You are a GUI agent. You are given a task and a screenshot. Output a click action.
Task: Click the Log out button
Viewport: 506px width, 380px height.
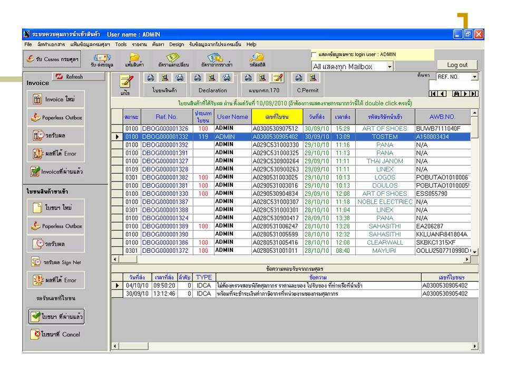tap(456, 65)
